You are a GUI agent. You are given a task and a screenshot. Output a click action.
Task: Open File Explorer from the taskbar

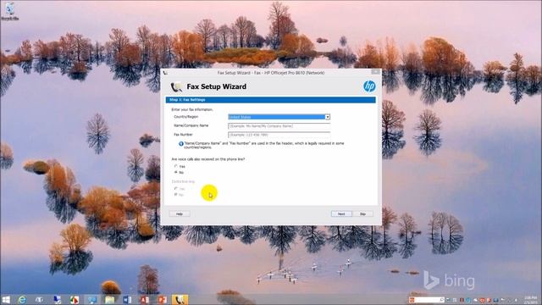point(109,299)
